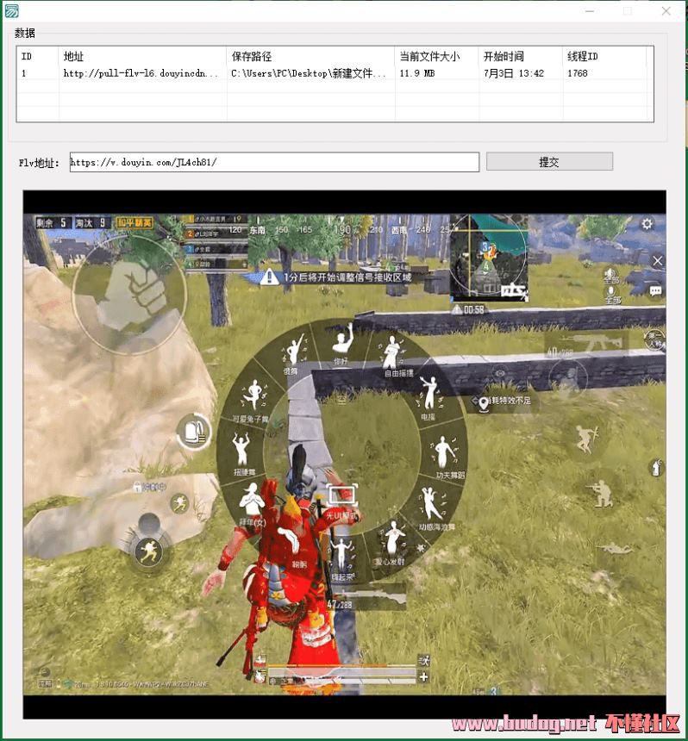The width and height of the screenshot is (688, 741).
Task: Click the 提交 submit button
Action: (549, 162)
